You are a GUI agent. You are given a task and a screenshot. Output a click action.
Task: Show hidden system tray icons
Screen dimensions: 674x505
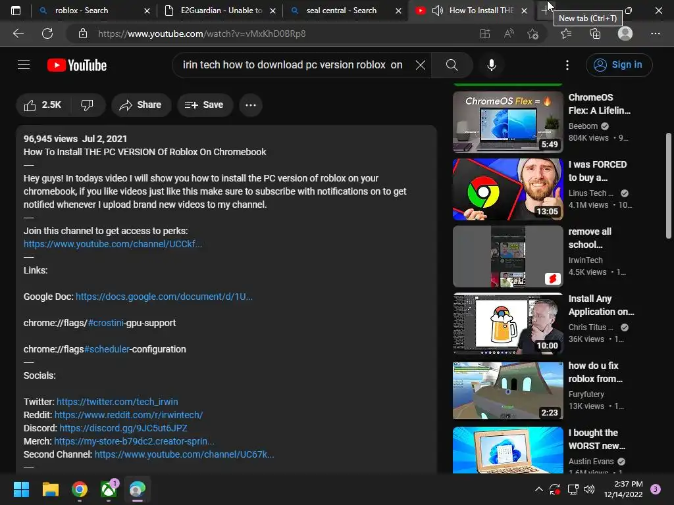[x=538, y=489]
